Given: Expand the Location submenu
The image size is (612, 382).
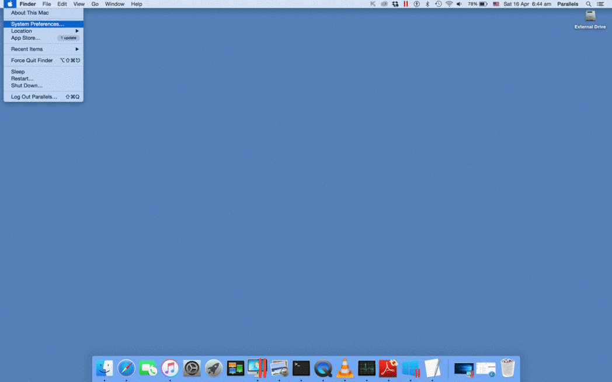Looking at the screenshot, I should point(22,31).
